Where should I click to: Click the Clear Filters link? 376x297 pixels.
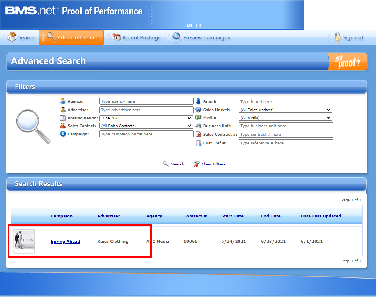coord(213,164)
